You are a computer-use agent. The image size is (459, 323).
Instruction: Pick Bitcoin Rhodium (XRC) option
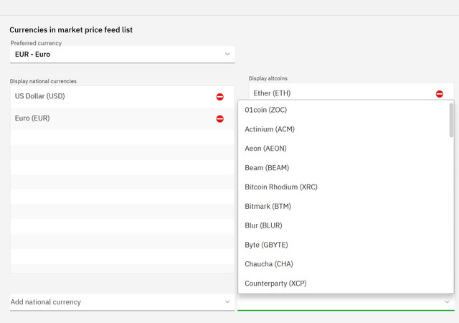[344, 187]
